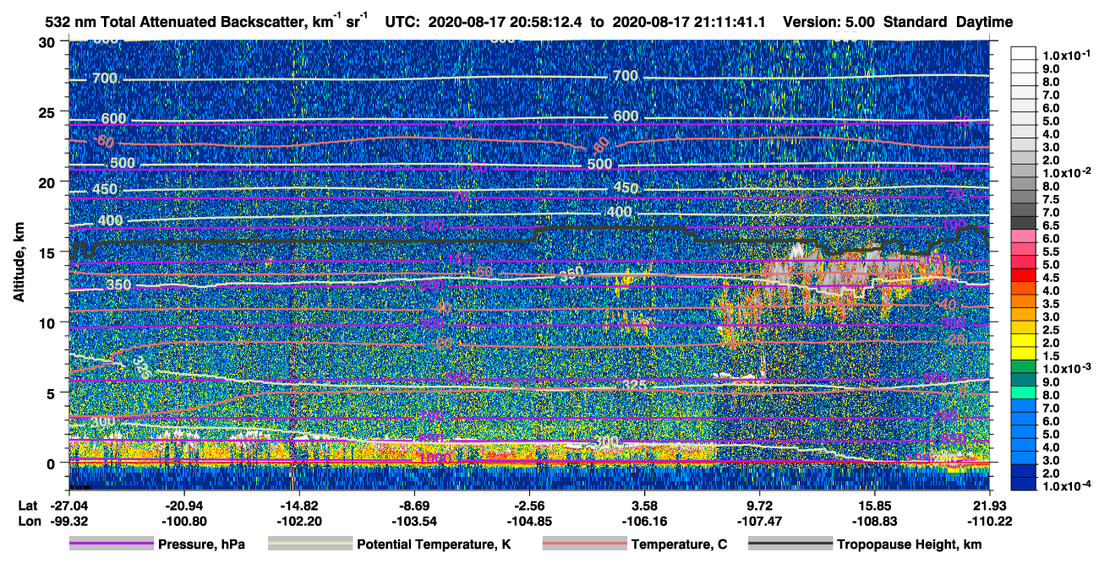
Task: Click longitude value -108.83
Action: click(875, 522)
